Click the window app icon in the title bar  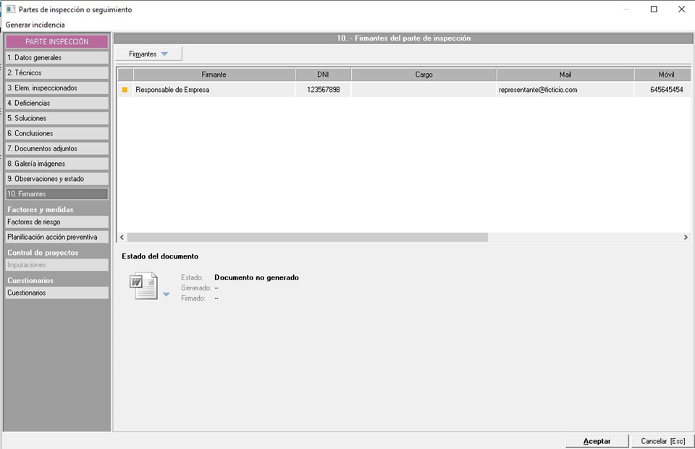coord(10,9)
